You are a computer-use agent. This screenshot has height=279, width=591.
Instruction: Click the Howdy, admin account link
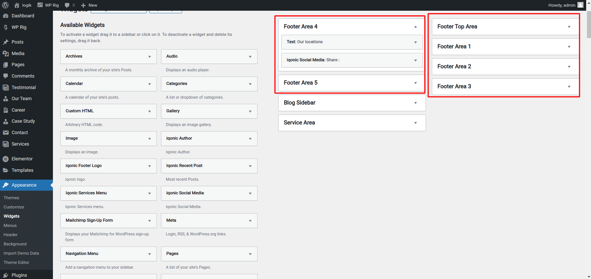click(565, 5)
